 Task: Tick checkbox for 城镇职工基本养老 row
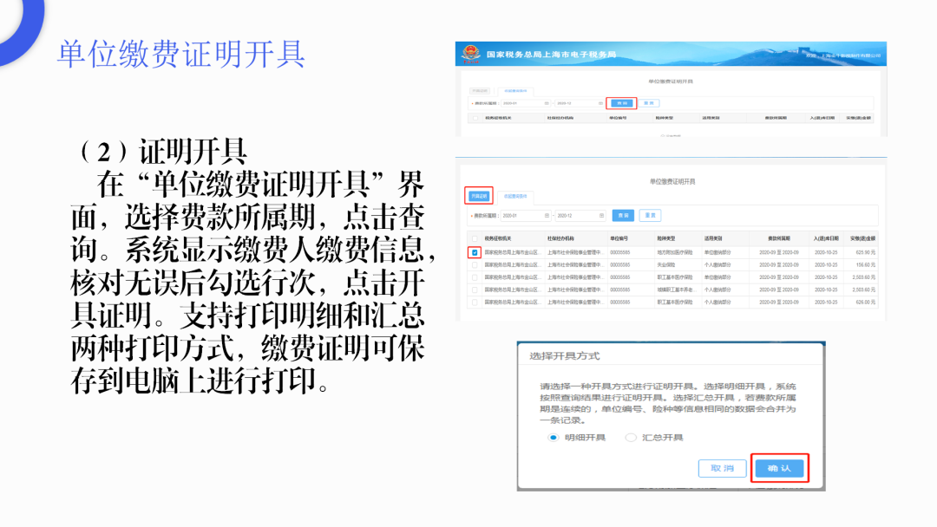(x=475, y=290)
